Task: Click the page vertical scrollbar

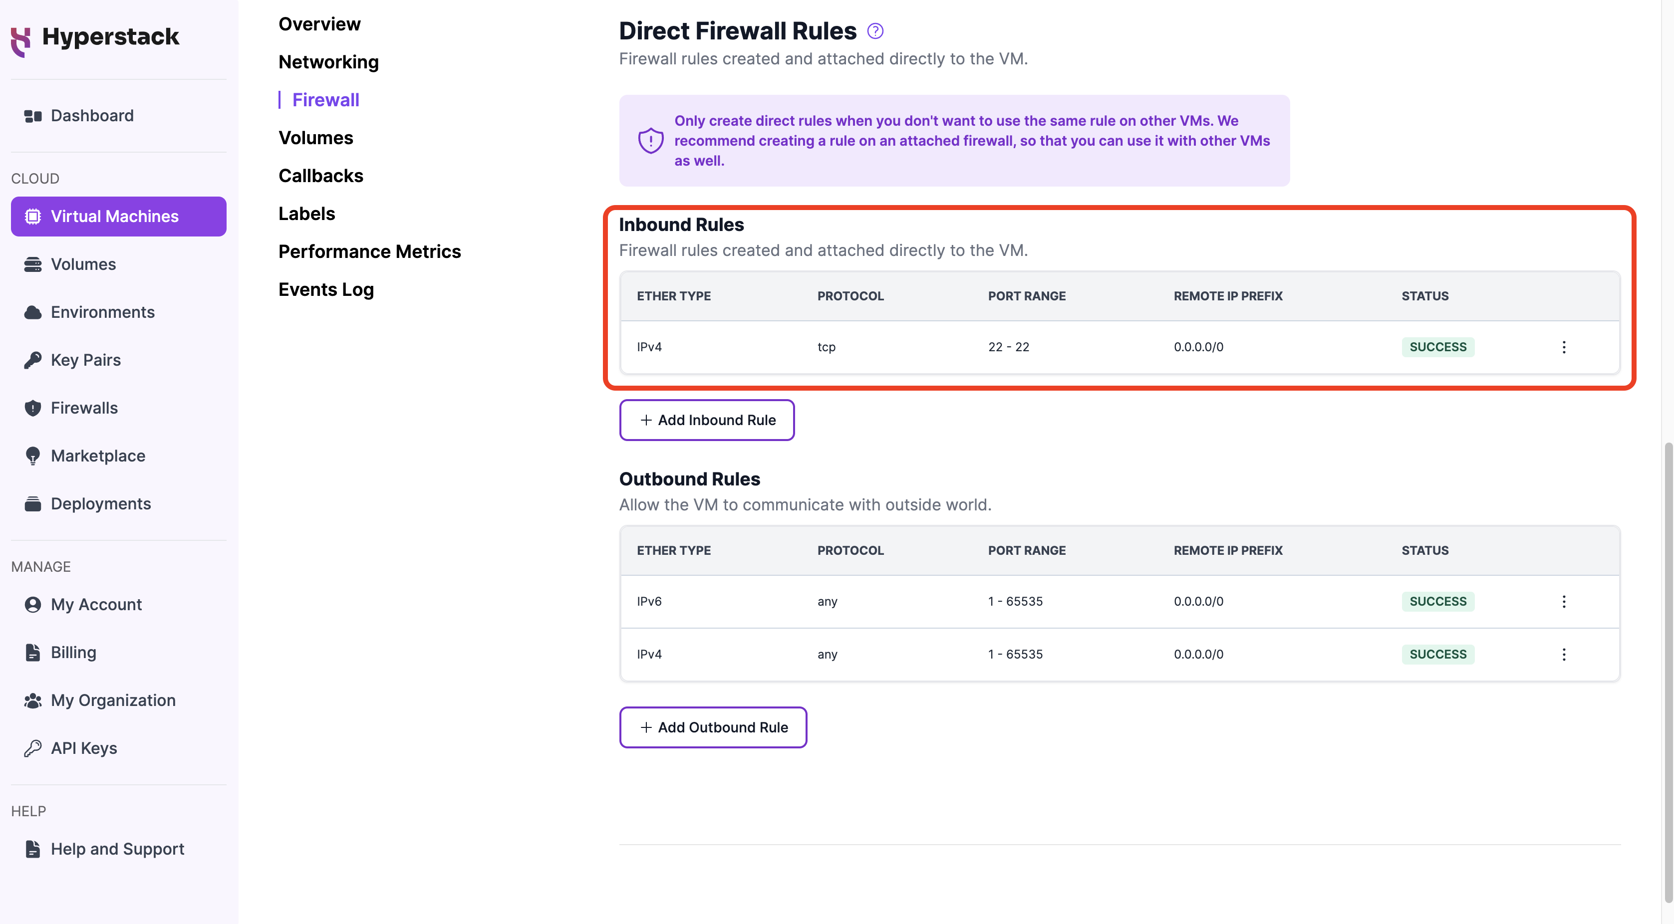Action: 1668,673
